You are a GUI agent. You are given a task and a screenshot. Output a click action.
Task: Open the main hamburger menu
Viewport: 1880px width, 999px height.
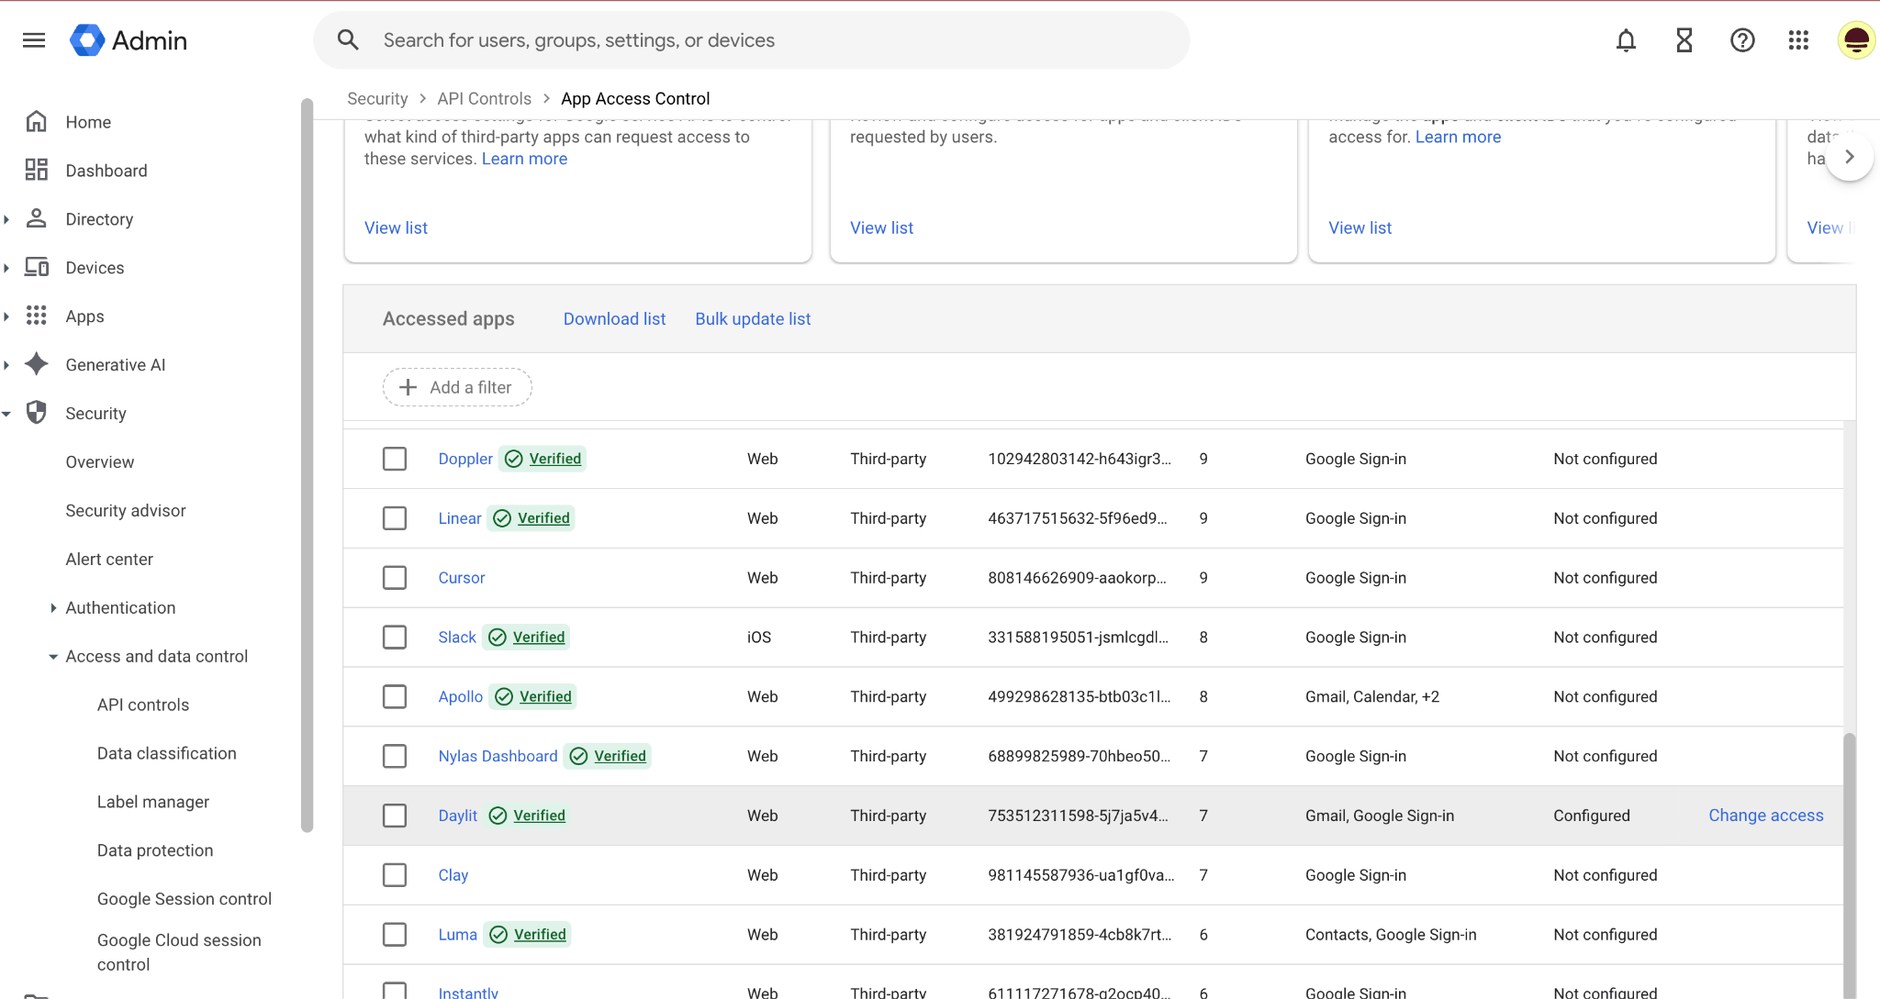[x=34, y=40]
